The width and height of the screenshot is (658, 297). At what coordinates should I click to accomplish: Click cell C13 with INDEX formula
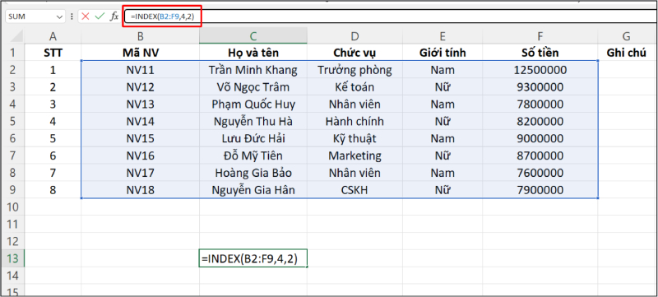click(x=253, y=258)
